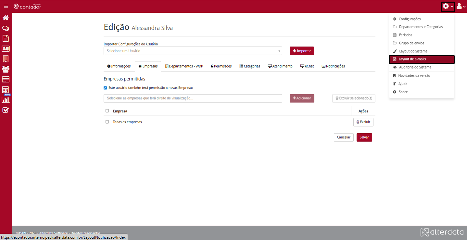Open the user profile dropdown
Viewport: 467px width, 240px height.
coord(461,7)
